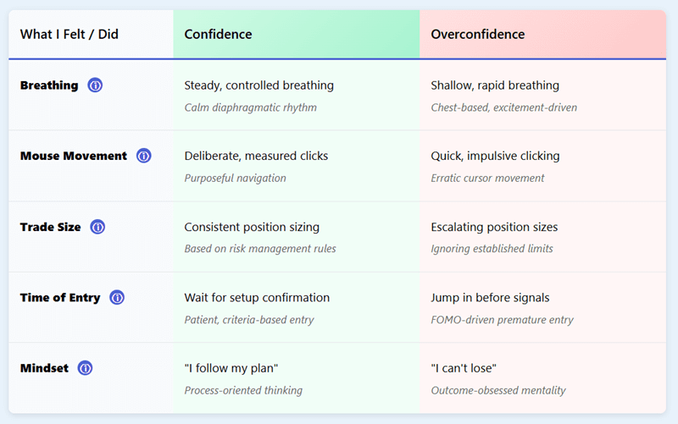Image resolution: width=678 pixels, height=424 pixels.
Task: Click the Mindset info icon
Action: pyautogui.click(x=85, y=368)
